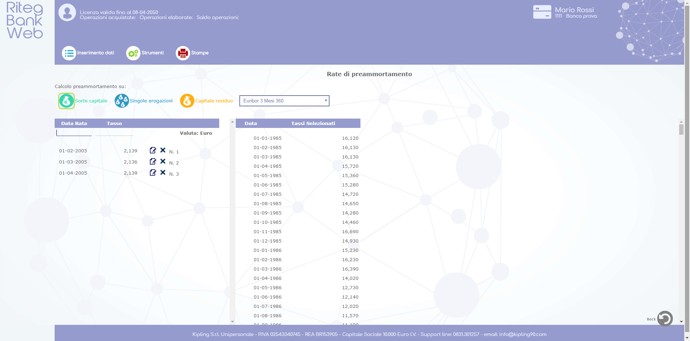Select the 01-04-1985 date entry
The width and height of the screenshot is (690, 341).
point(268,166)
